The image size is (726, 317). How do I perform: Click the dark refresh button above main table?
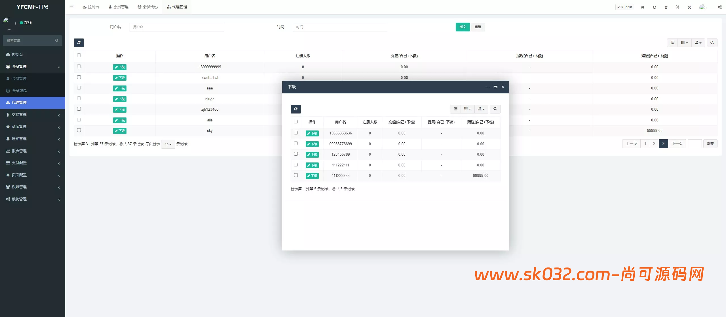pos(79,43)
